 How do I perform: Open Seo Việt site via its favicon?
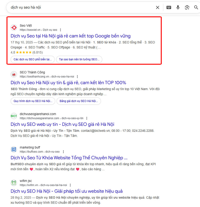pyautogui.click(x=14, y=28)
